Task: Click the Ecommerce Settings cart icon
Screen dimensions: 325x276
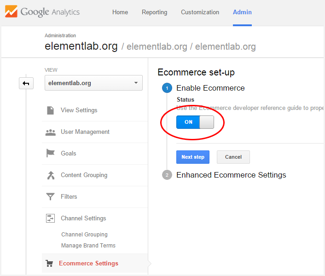Action: pyautogui.click(x=49, y=264)
